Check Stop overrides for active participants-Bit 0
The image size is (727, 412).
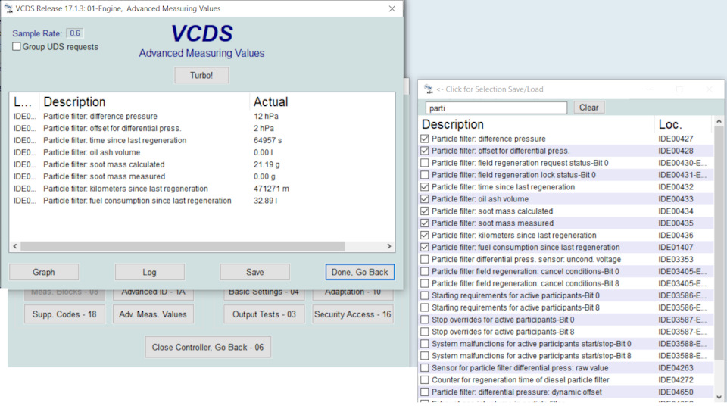coord(425,320)
